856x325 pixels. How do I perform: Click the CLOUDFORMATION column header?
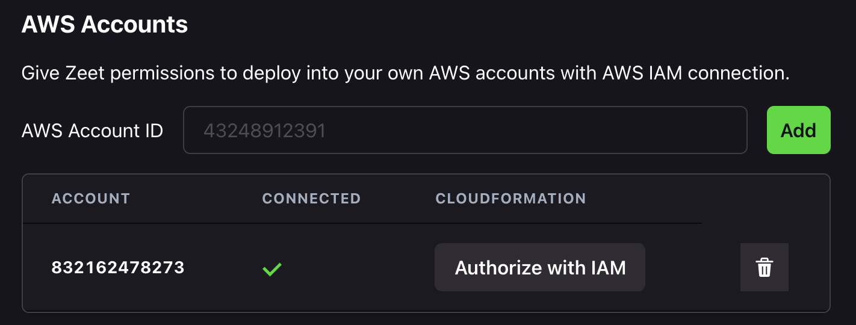click(510, 199)
